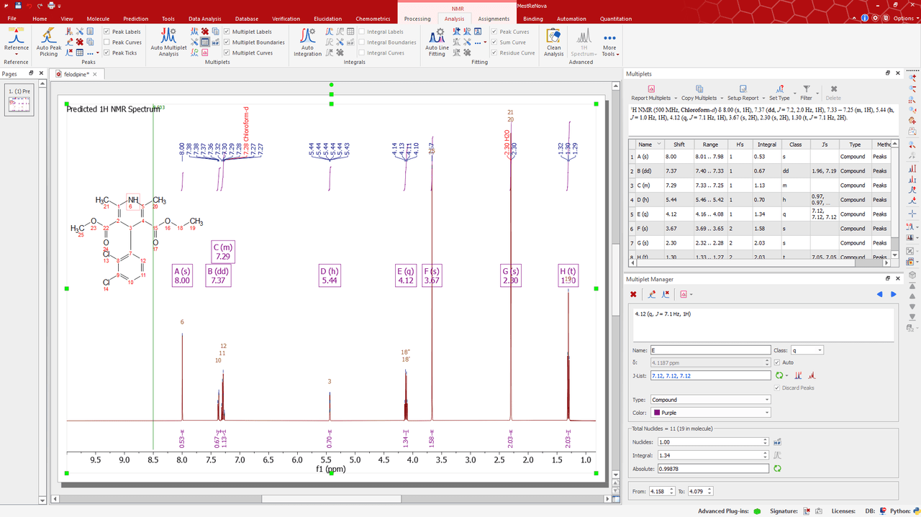Click the multiplets table icon in the ribbon's Multiplets group
Viewport: 921px width, 517px height.
[205, 42]
